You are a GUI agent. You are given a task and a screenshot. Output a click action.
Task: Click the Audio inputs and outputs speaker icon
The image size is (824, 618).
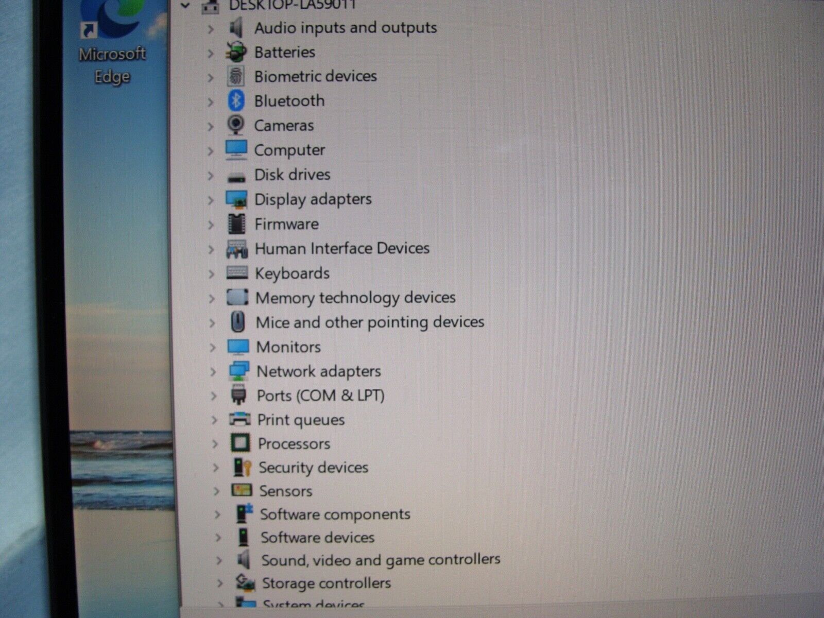click(236, 27)
